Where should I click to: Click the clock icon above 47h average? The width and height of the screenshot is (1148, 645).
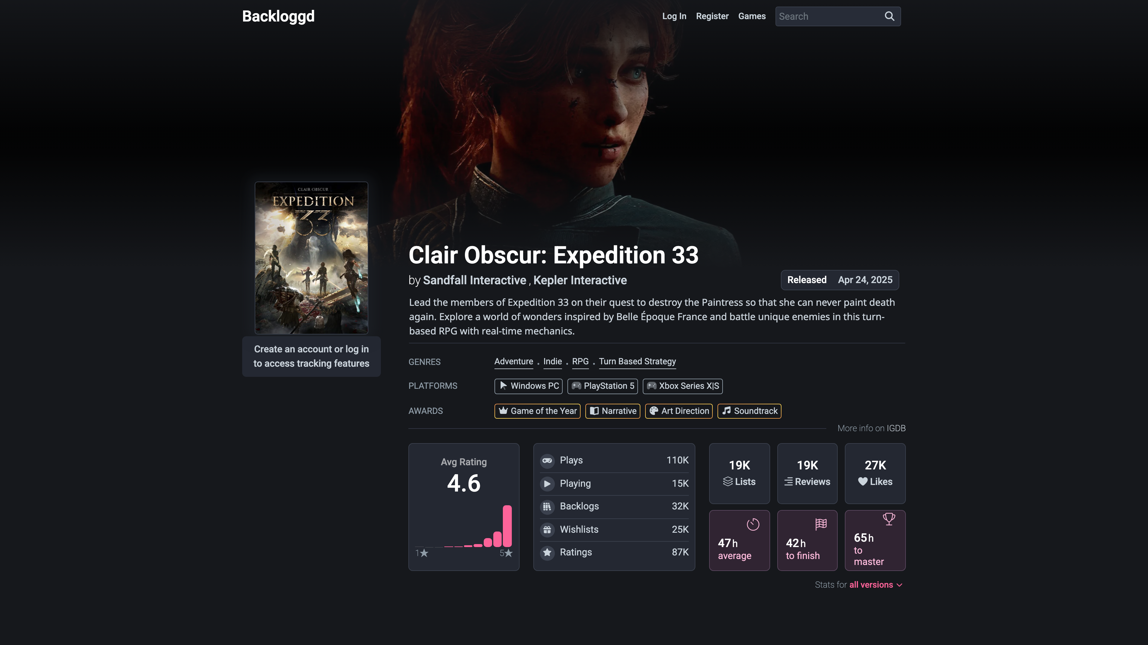[753, 524]
